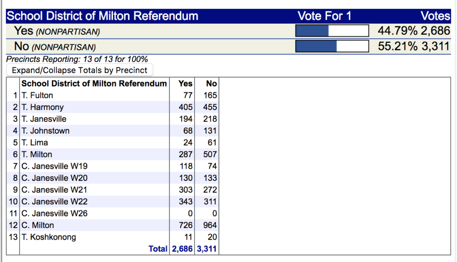Select C. Janesville W20 row
The width and height of the screenshot is (457, 262).
pos(112,178)
